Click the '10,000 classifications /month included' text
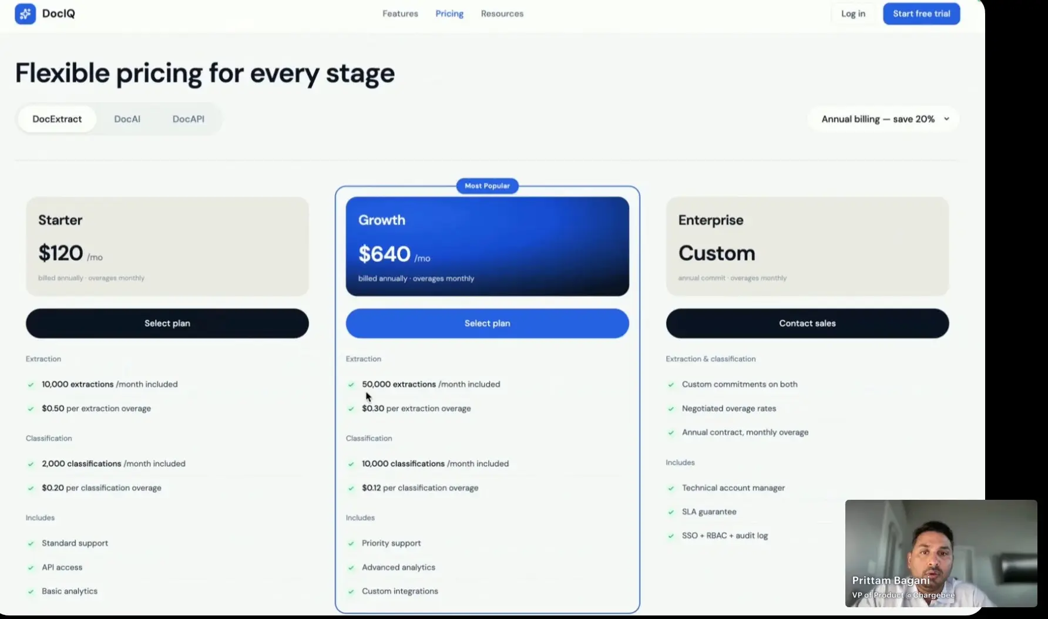This screenshot has width=1048, height=619. pos(435,463)
